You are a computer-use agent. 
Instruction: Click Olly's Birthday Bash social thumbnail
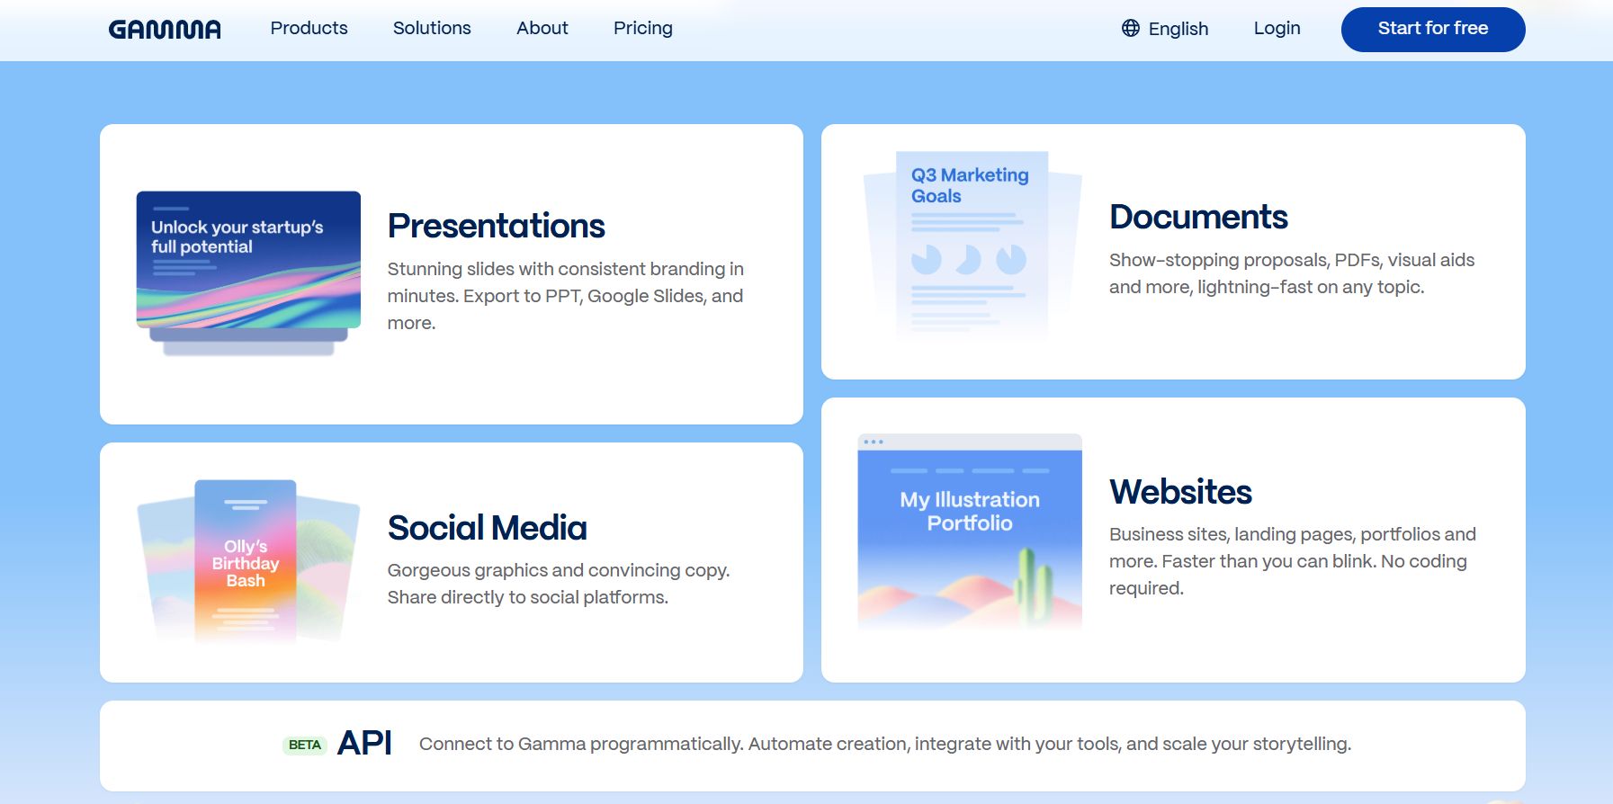[248, 561]
